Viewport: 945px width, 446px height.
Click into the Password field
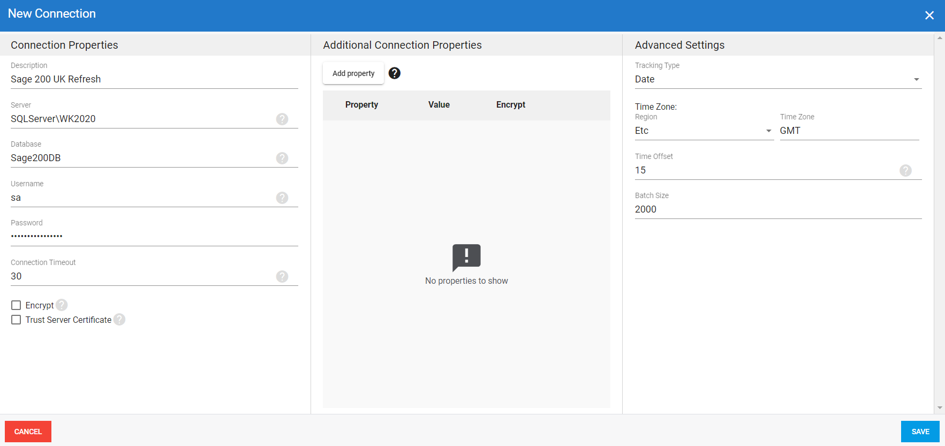[154, 236]
